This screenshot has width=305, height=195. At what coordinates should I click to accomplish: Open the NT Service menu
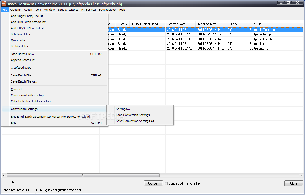(x=89, y=10)
